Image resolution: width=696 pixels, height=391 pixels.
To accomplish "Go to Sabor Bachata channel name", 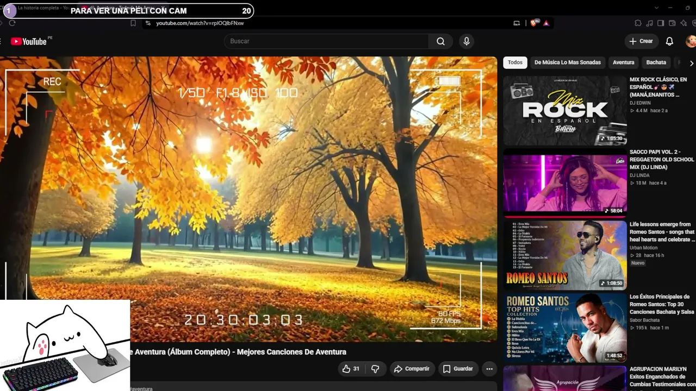I will click(x=644, y=320).
